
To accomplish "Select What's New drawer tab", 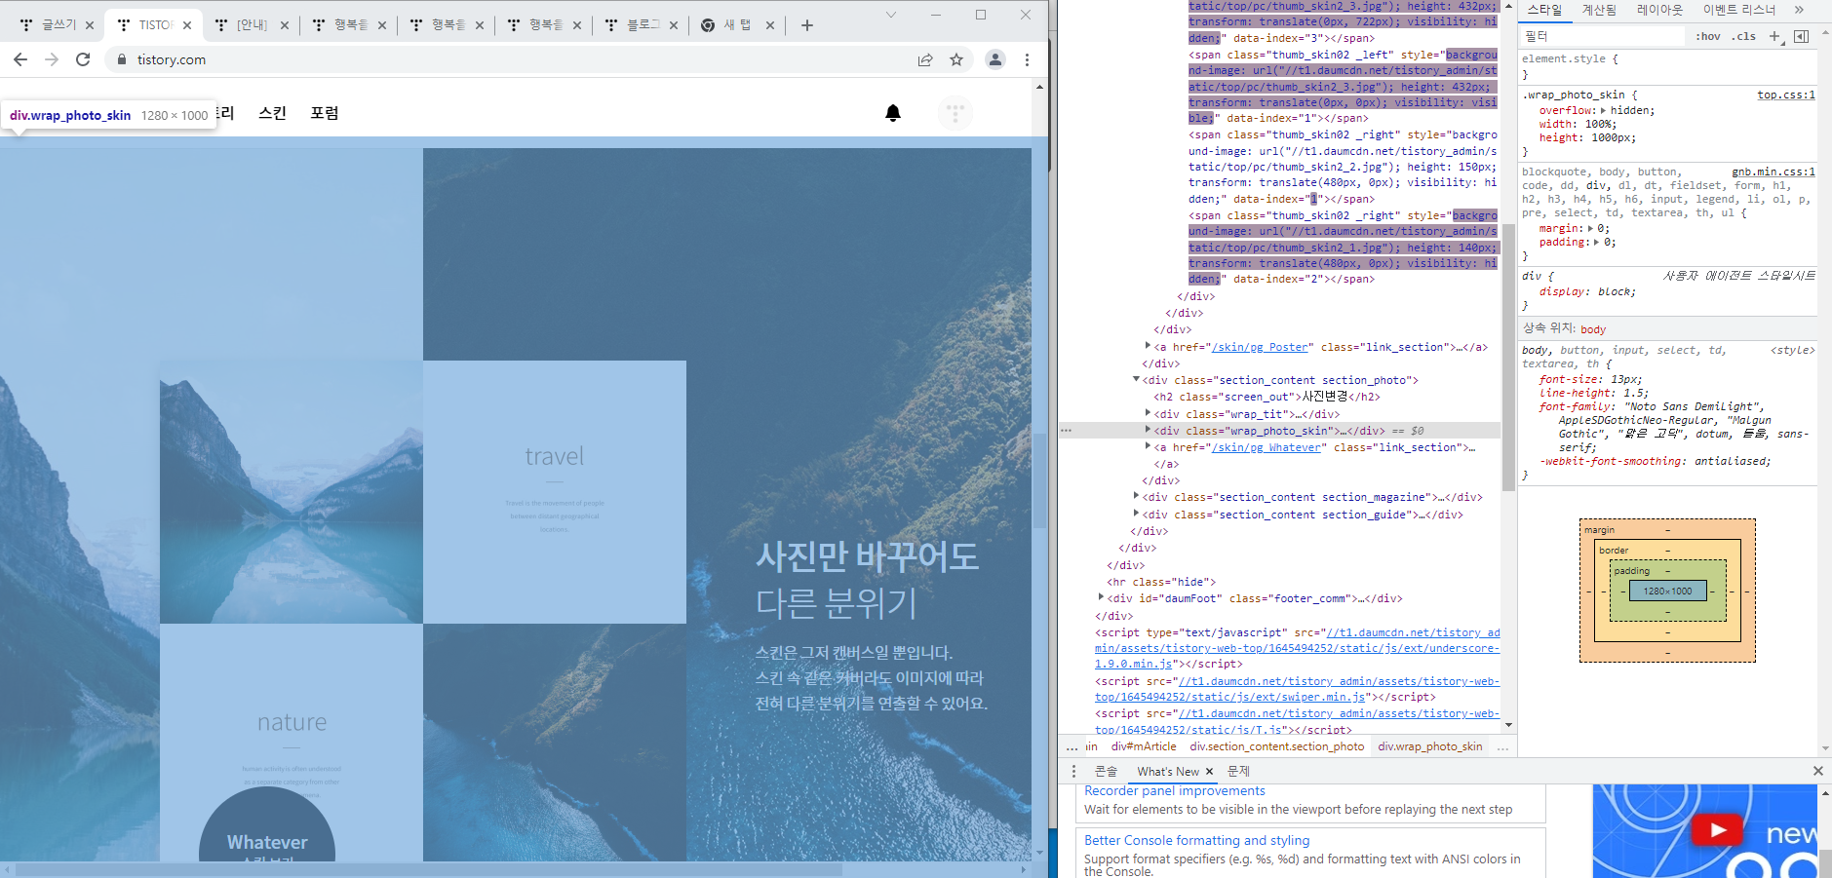I will (x=1168, y=771).
